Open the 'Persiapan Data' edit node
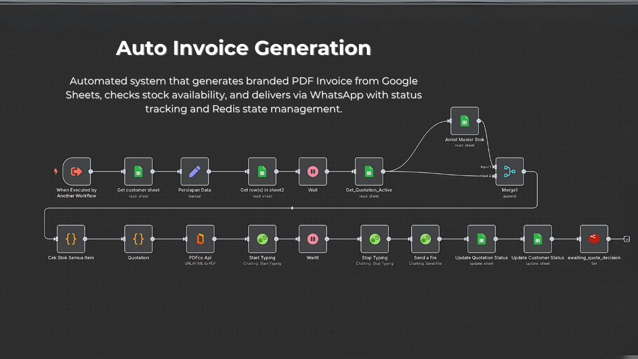The image size is (638, 359). tap(195, 172)
